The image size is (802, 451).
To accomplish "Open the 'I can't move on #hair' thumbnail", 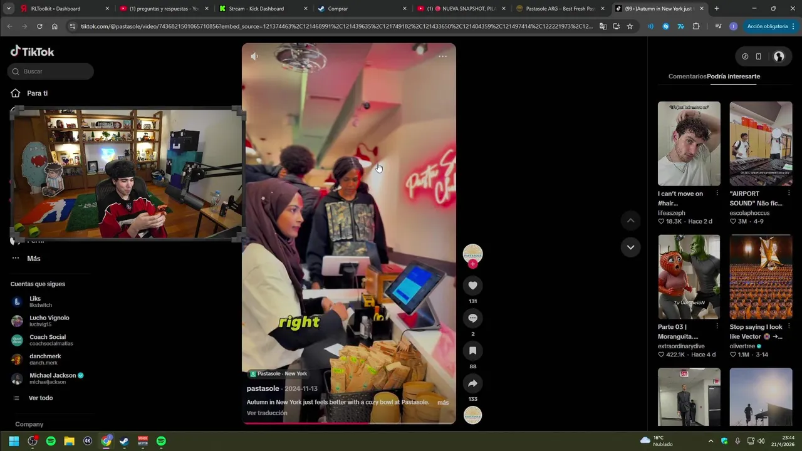I will tap(689, 143).
